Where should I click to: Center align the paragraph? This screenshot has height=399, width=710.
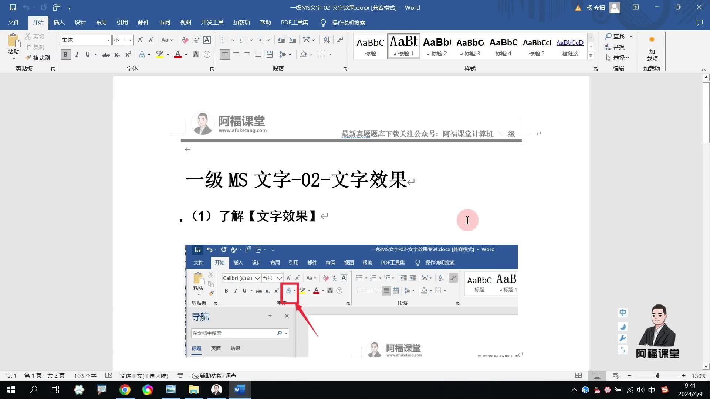click(x=236, y=55)
